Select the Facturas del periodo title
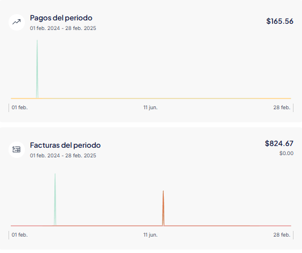 pyautogui.click(x=65, y=145)
